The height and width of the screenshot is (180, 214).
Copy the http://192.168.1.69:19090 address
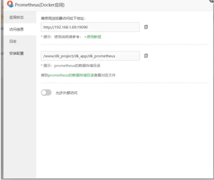coord(146,27)
